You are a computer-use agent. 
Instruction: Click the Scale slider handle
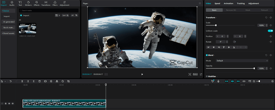(x=216, y=25)
